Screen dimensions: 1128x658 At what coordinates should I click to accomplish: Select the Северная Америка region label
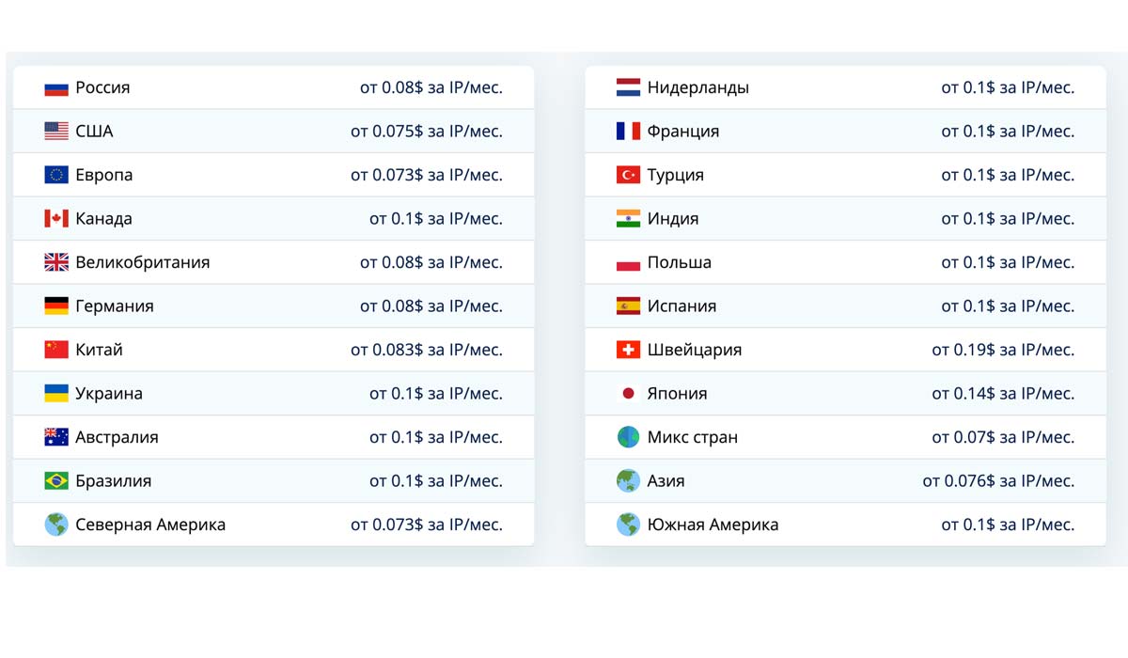click(x=150, y=525)
